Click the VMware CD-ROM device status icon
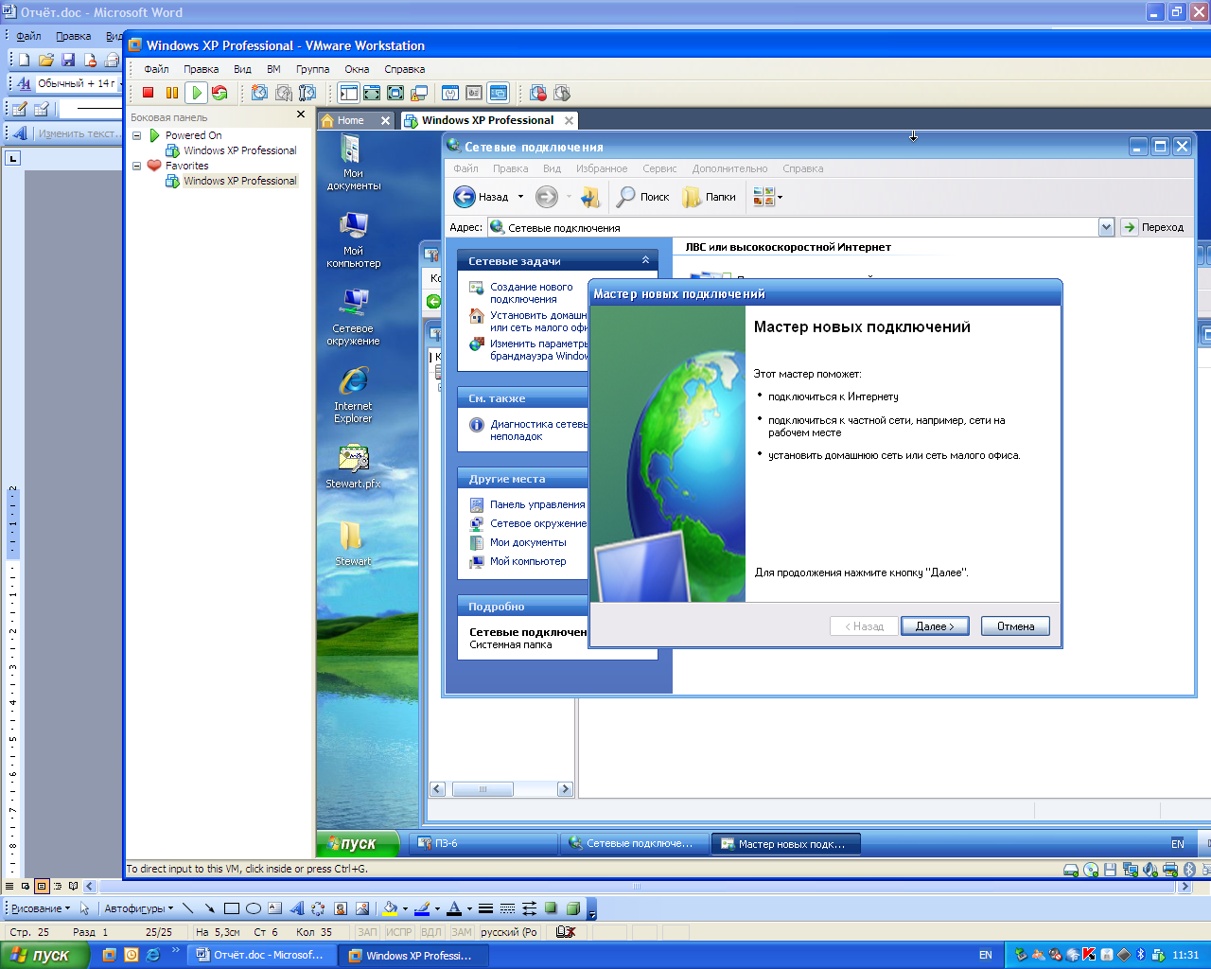Viewport: 1211px width, 969px height. tap(1091, 870)
